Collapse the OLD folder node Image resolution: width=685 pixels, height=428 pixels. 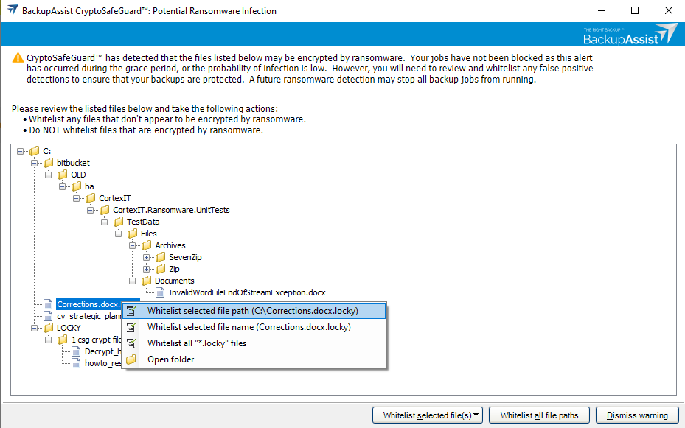point(48,175)
